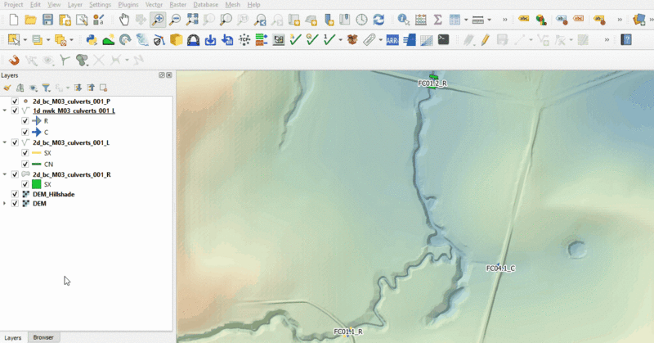Viewport: 654px width, 343px height.
Task: Uncheck the DEM_Hillshade layer checkbox
Action: coord(15,194)
